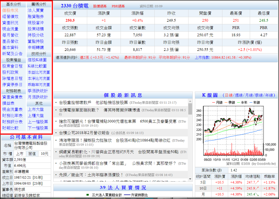Open news 先探／謝金河
Screen dimensions: 279x199
[91, 175]
